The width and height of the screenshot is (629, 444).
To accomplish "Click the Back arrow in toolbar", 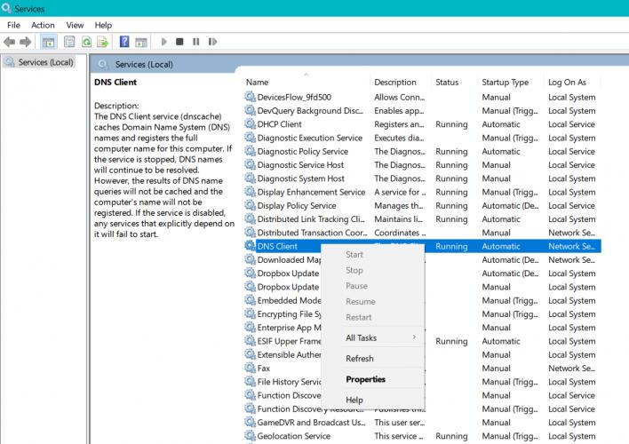I will pyautogui.click(x=10, y=42).
